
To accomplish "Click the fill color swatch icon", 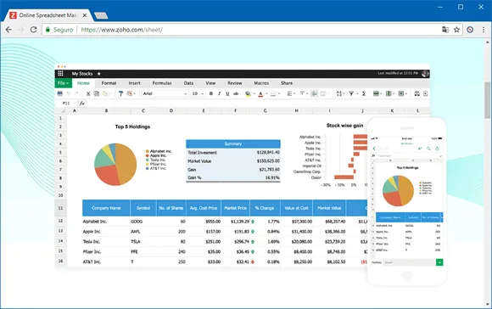I will tap(248, 93).
